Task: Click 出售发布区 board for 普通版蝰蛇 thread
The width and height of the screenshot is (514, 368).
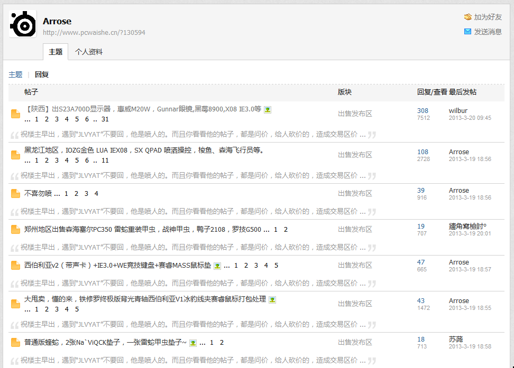Action: (x=355, y=343)
